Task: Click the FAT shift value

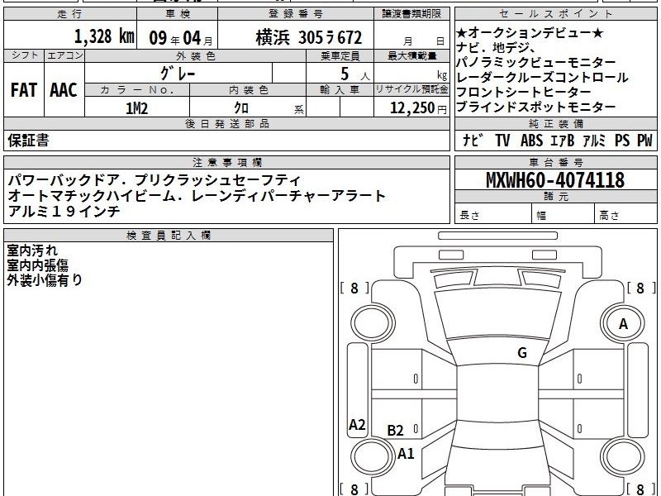Action: point(24,90)
